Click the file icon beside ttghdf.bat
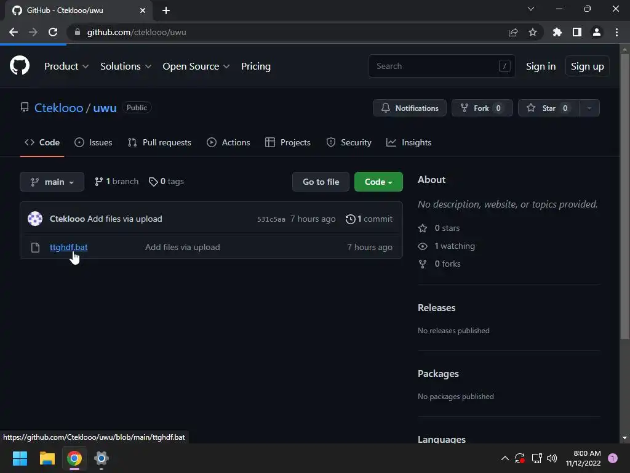 (35, 248)
